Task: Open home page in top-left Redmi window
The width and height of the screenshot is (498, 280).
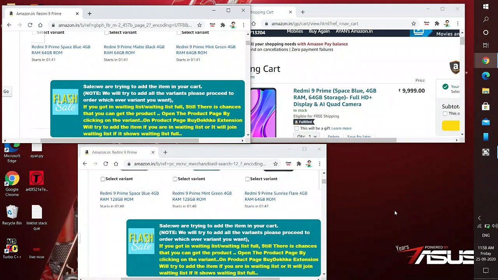Action: (40, 25)
